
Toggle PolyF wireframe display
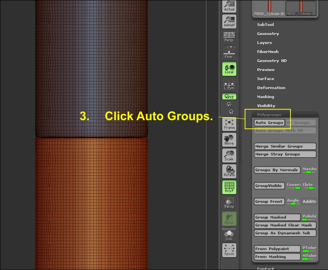(229, 187)
